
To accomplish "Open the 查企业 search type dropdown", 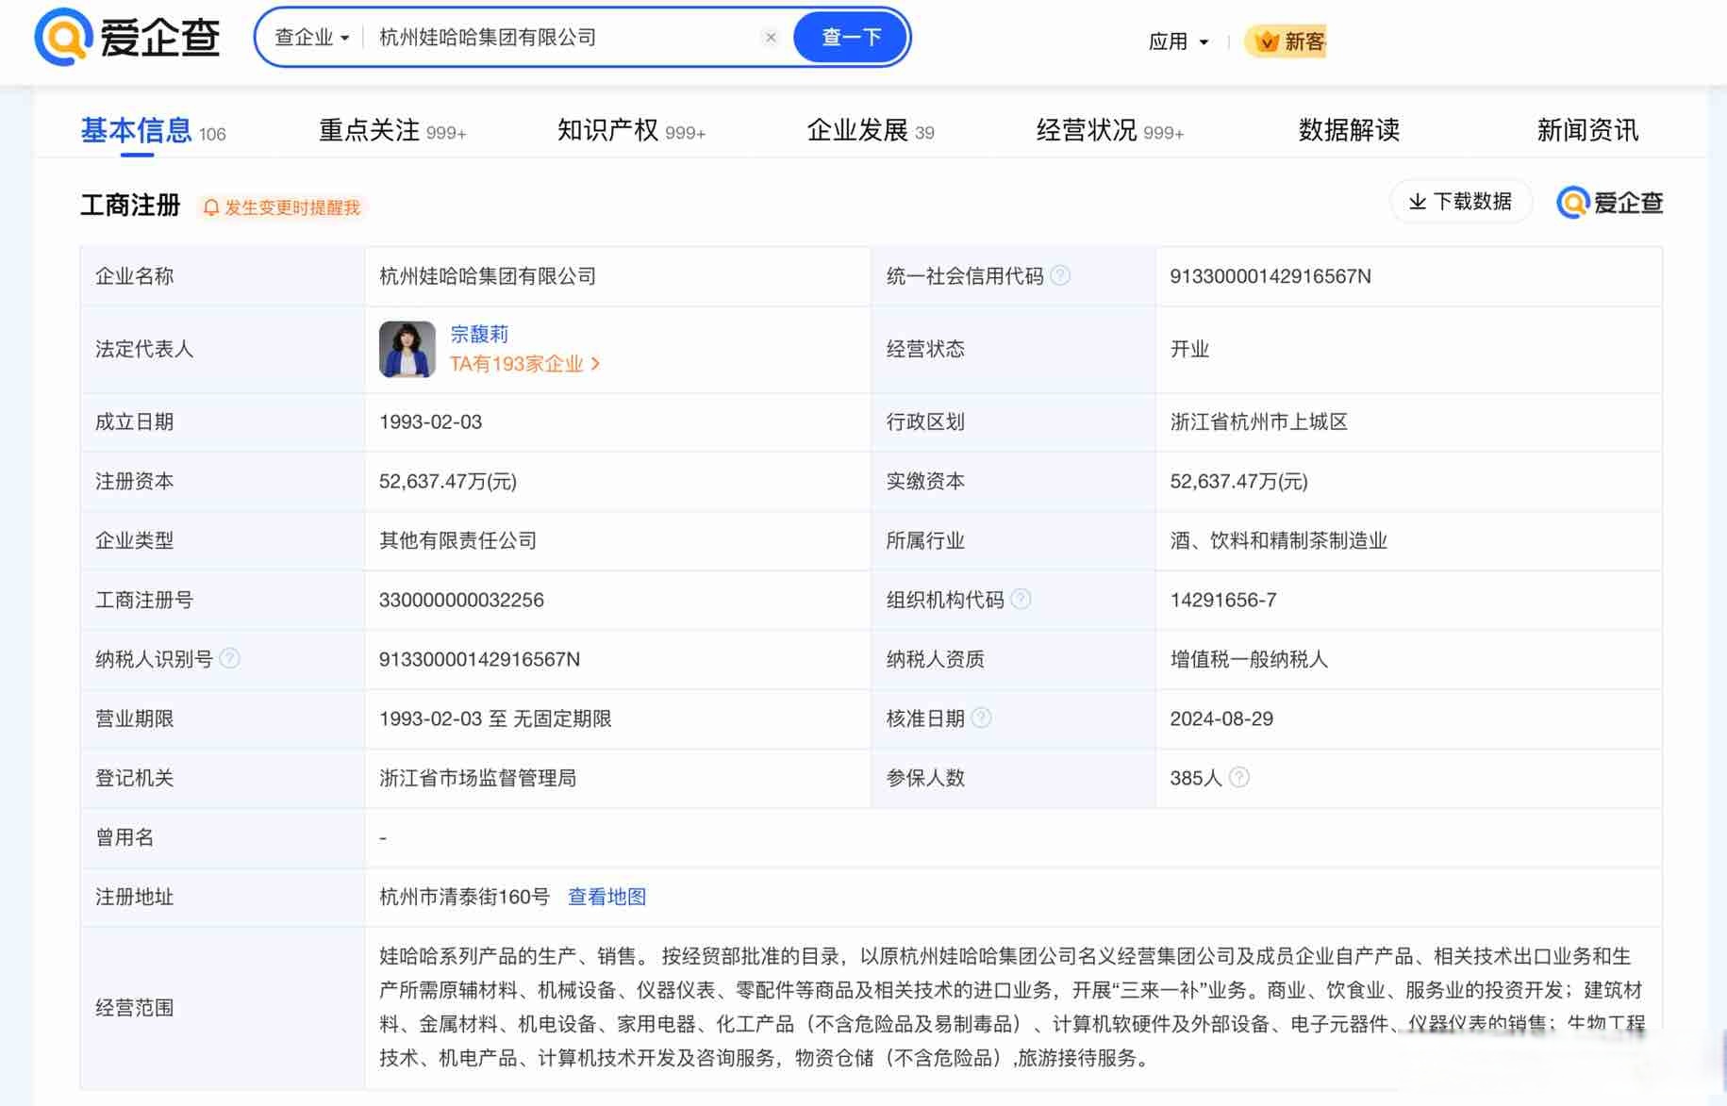I will 312,38.
